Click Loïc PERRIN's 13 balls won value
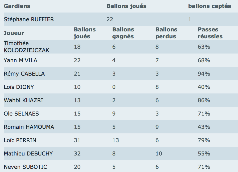 point(116,140)
